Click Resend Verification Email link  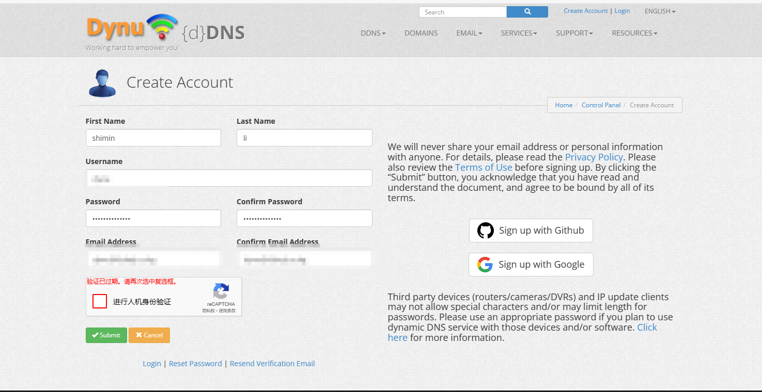[272, 364]
